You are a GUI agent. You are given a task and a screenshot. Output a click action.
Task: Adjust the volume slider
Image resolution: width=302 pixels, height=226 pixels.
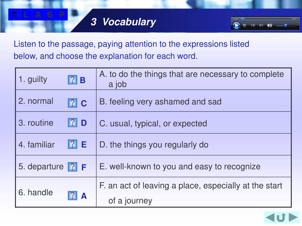(285, 25)
